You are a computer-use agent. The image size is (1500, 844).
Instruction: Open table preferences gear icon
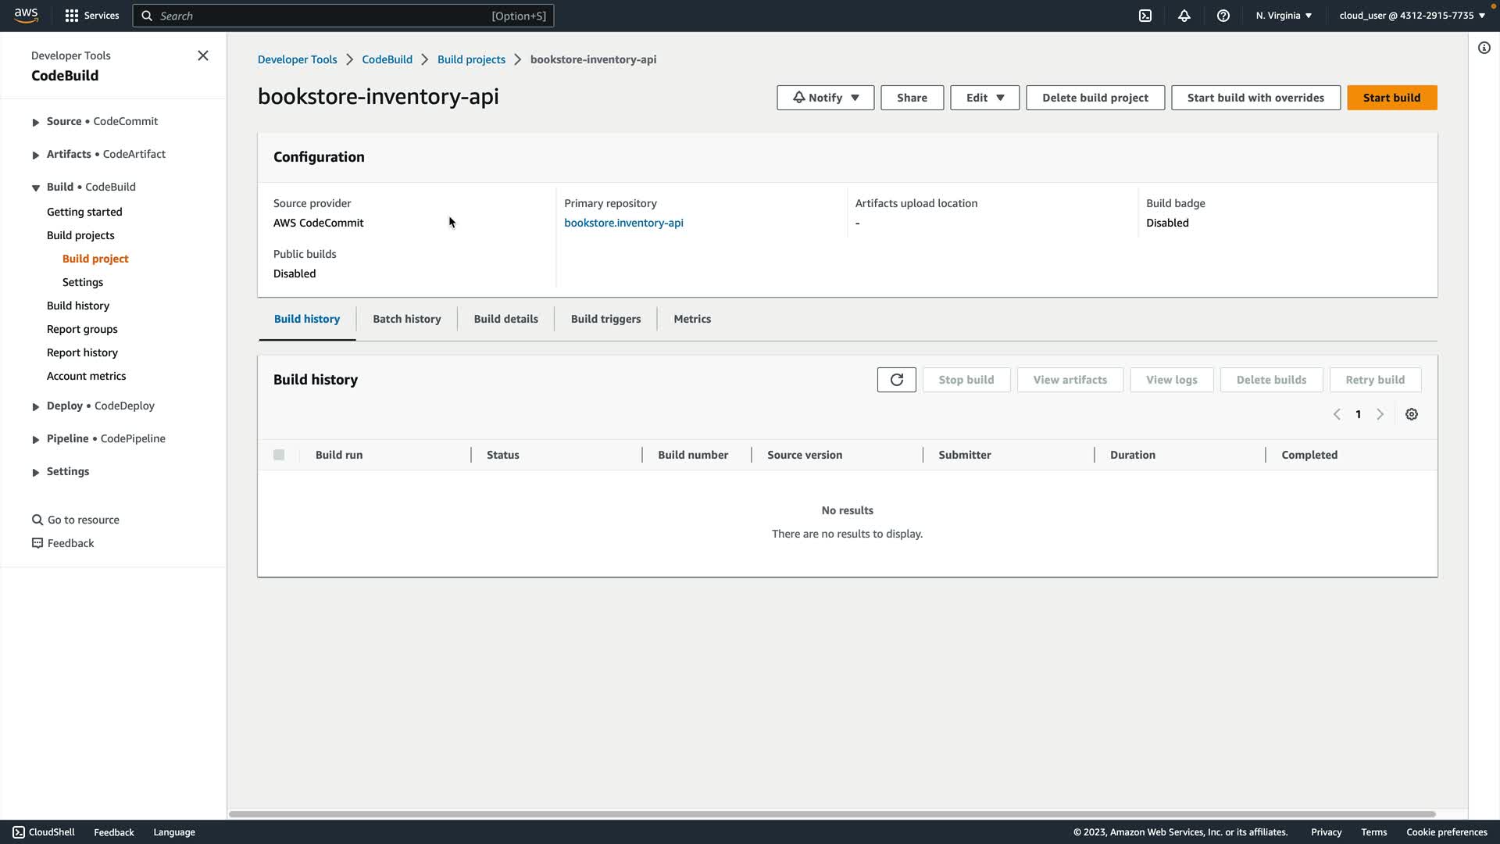[1412, 414]
